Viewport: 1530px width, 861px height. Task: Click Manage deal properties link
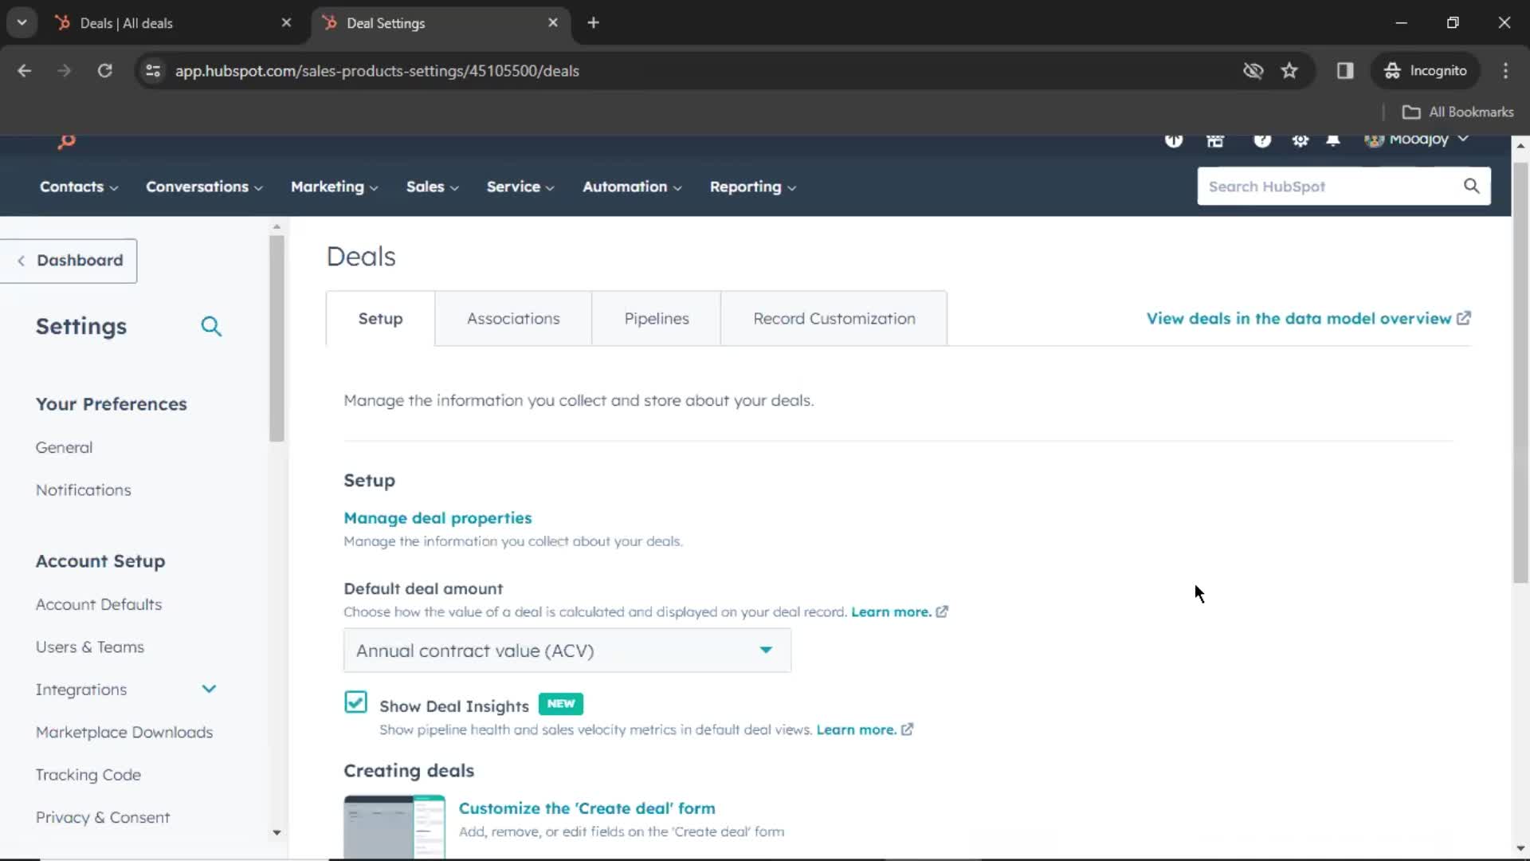coord(437,518)
